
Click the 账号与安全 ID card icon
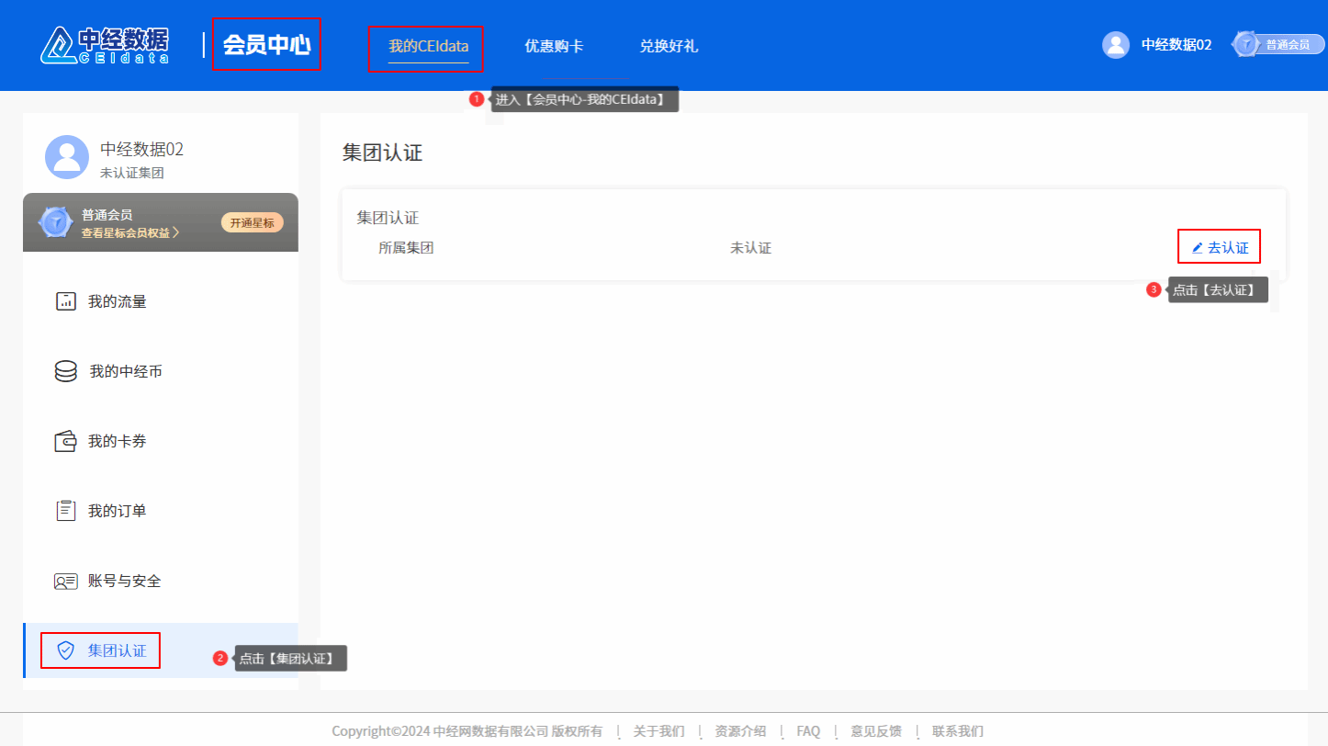click(65, 582)
